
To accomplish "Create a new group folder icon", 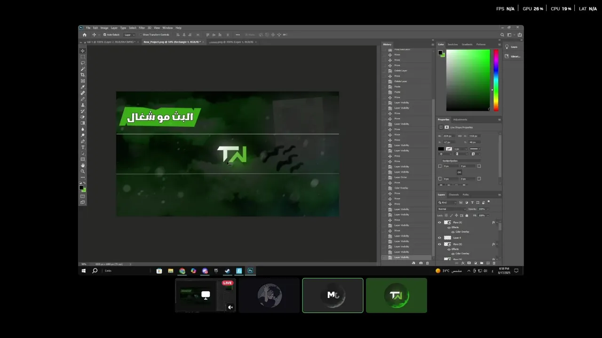I will (481, 263).
